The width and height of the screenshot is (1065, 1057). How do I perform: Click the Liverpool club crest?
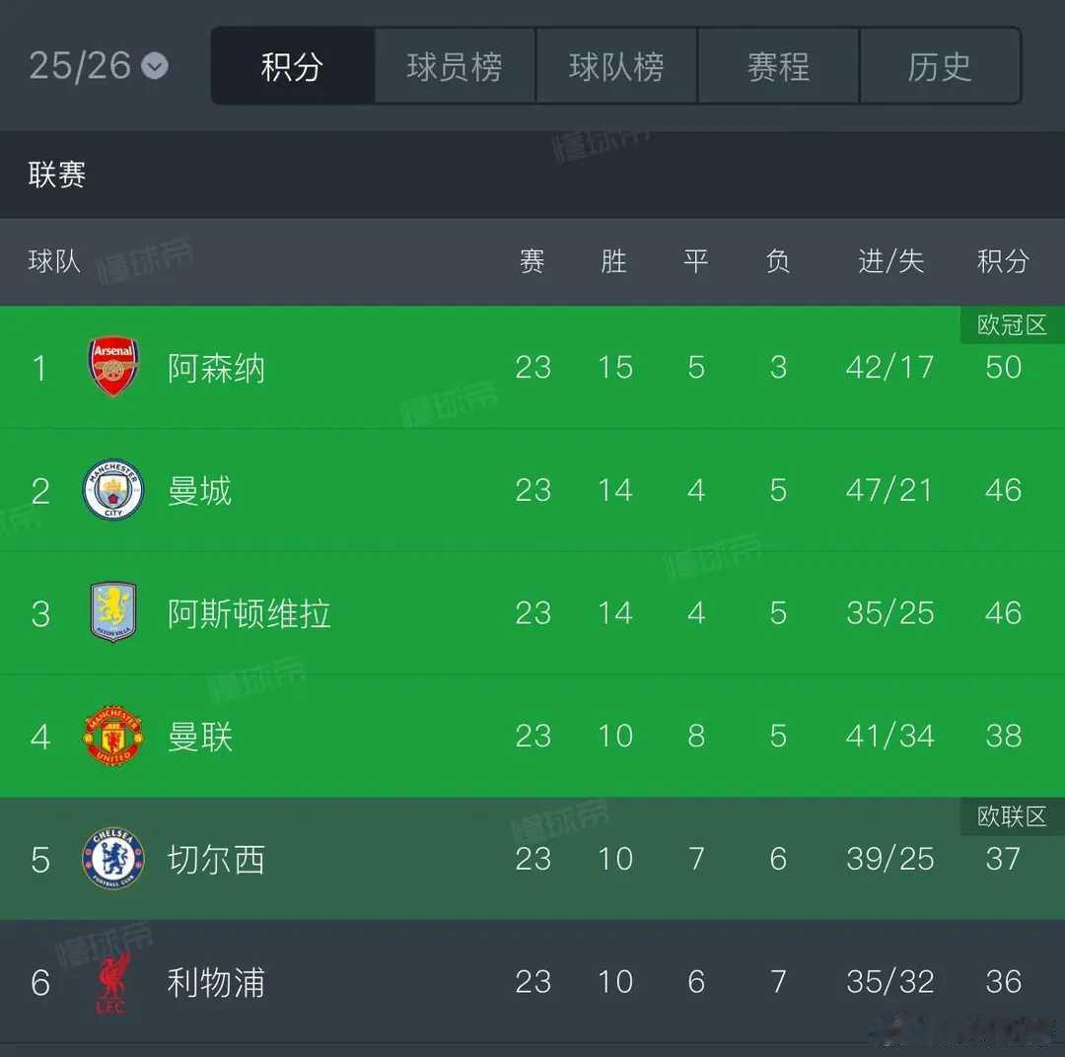[x=110, y=982]
